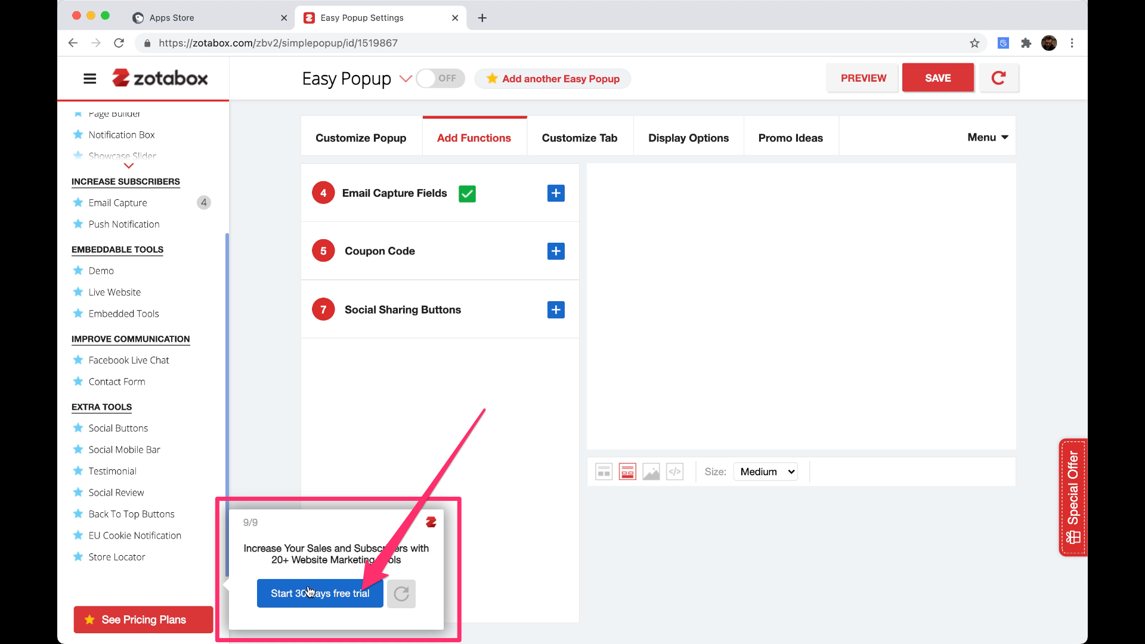This screenshot has width=1145, height=644.
Task: Save the popup settings
Action: pos(937,78)
